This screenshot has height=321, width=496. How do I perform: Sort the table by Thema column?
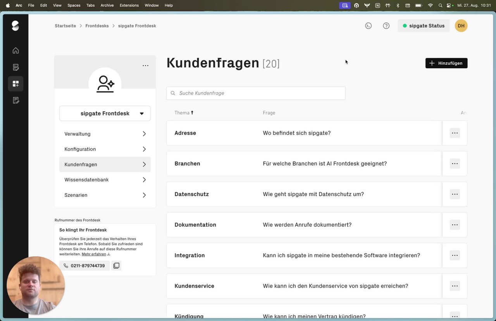(184, 113)
